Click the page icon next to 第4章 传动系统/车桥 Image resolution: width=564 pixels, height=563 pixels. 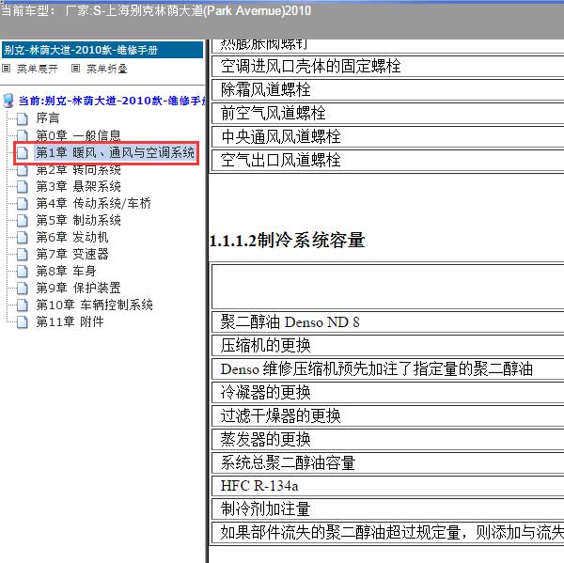click(x=23, y=203)
